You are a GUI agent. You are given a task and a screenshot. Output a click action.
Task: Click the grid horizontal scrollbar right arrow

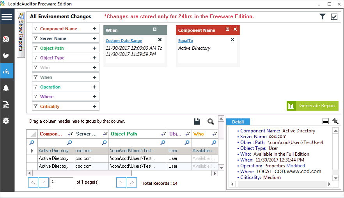pos(215,173)
